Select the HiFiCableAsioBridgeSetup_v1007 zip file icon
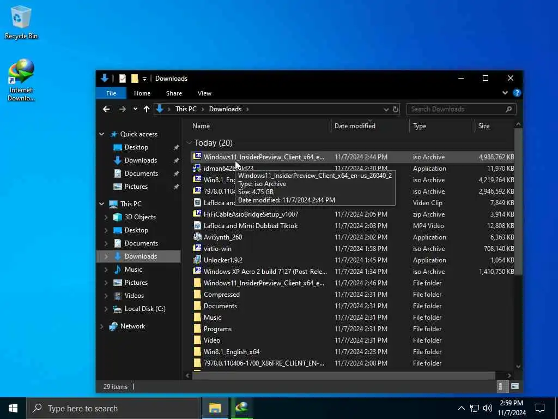 [x=197, y=214]
